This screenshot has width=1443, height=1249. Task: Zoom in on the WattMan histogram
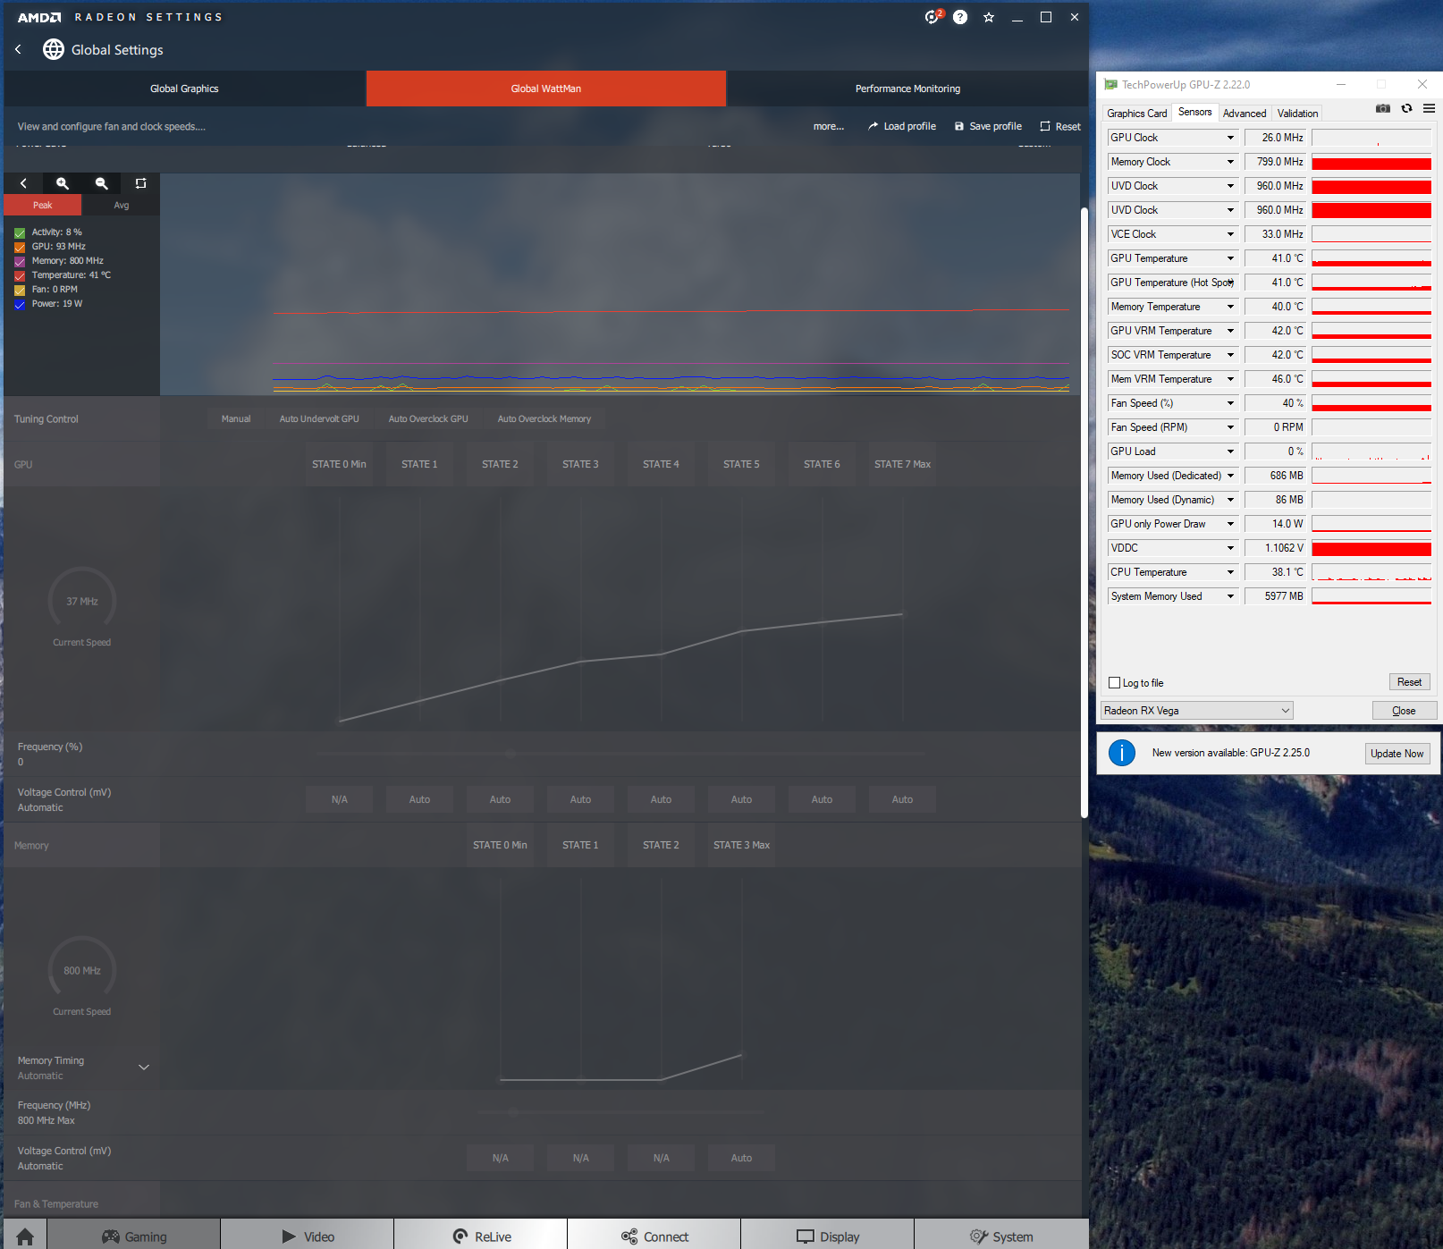(x=63, y=183)
